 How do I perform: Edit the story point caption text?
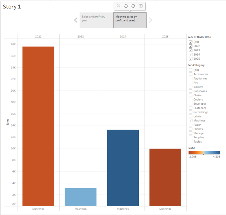(130, 18)
